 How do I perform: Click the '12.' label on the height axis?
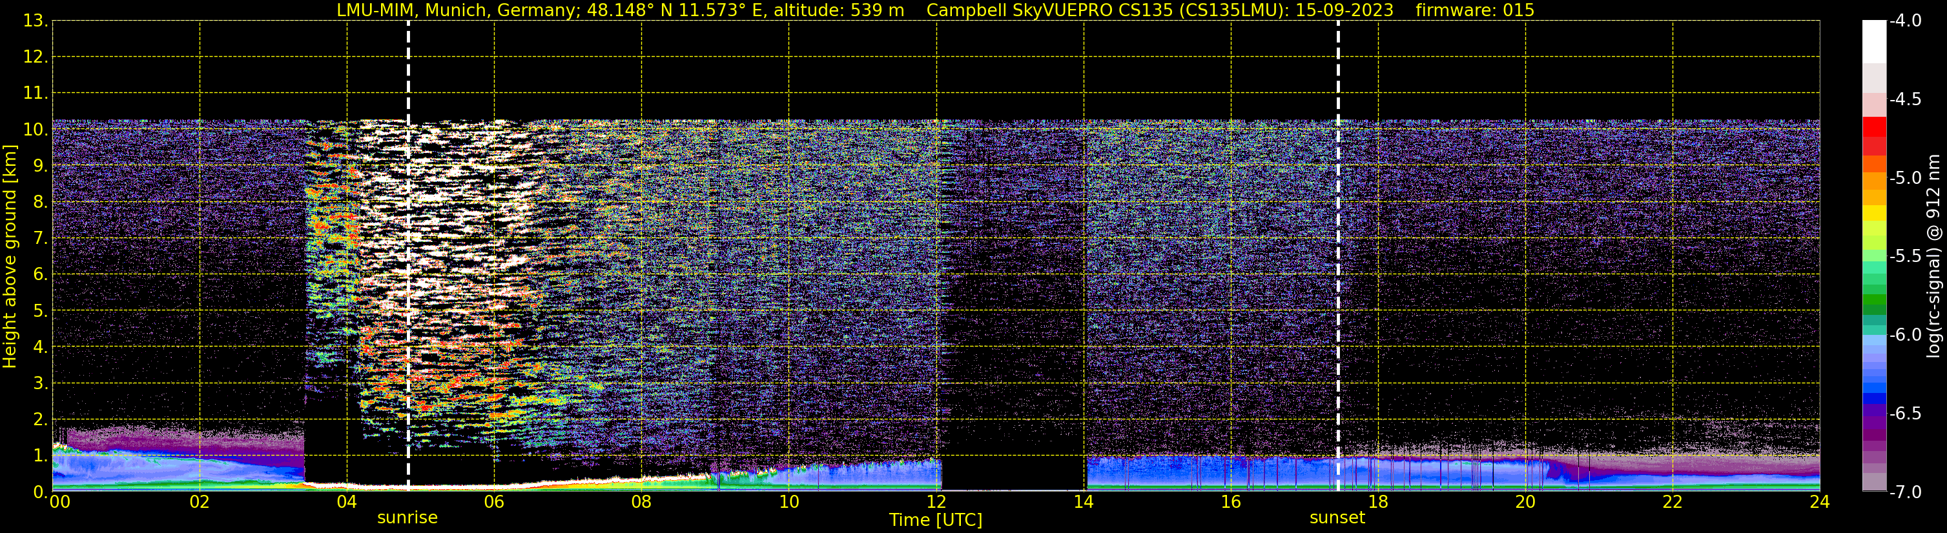pos(36,57)
